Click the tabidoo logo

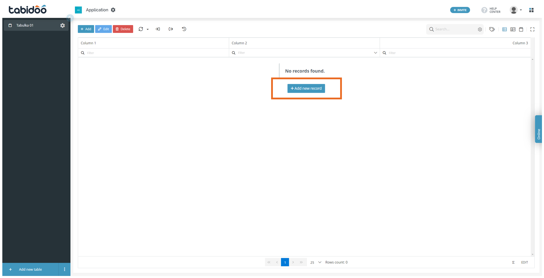point(27,10)
